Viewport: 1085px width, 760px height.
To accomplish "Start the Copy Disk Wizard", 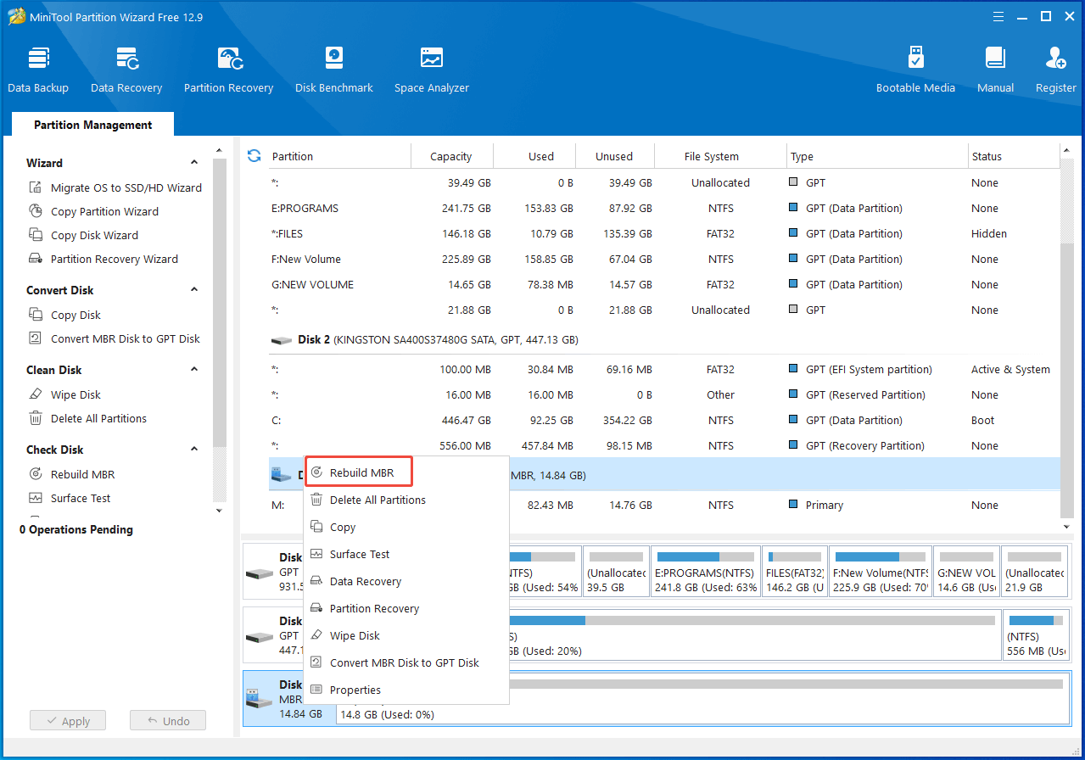I will pyautogui.click(x=83, y=235).
